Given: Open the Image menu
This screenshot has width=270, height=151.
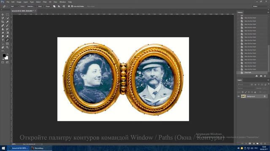Looking at the screenshot, I should [19, 2].
